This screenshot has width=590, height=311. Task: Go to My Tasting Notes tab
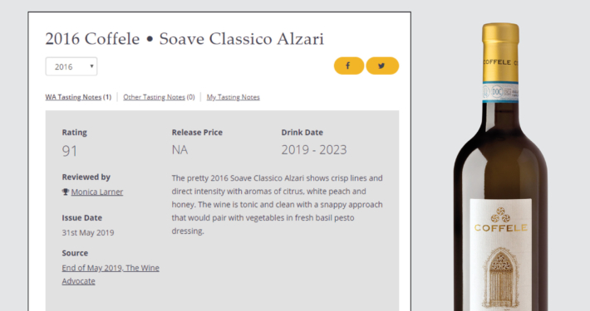pyautogui.click(x=233, y=97)
